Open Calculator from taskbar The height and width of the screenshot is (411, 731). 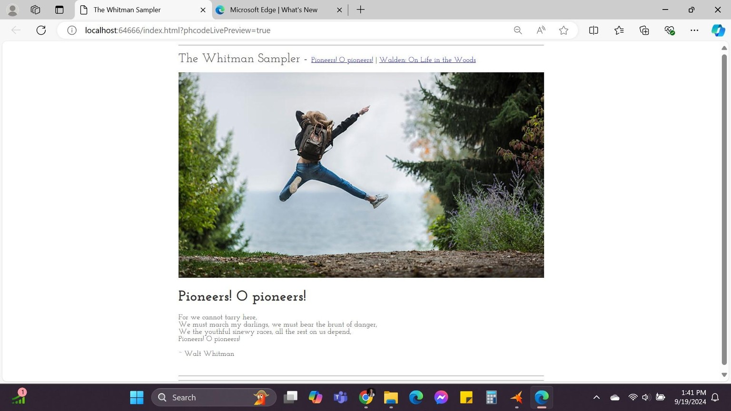point(491,397)
